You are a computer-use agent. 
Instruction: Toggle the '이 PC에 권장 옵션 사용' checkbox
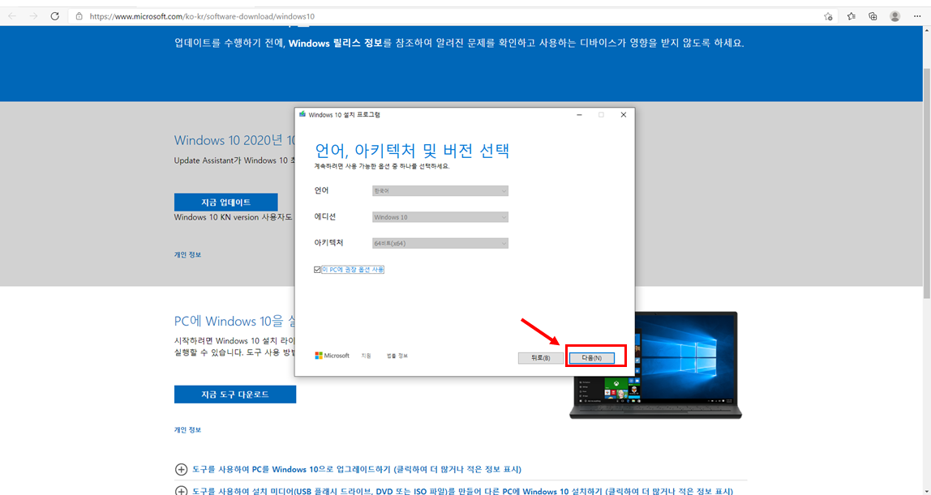(x=317, y=270)
